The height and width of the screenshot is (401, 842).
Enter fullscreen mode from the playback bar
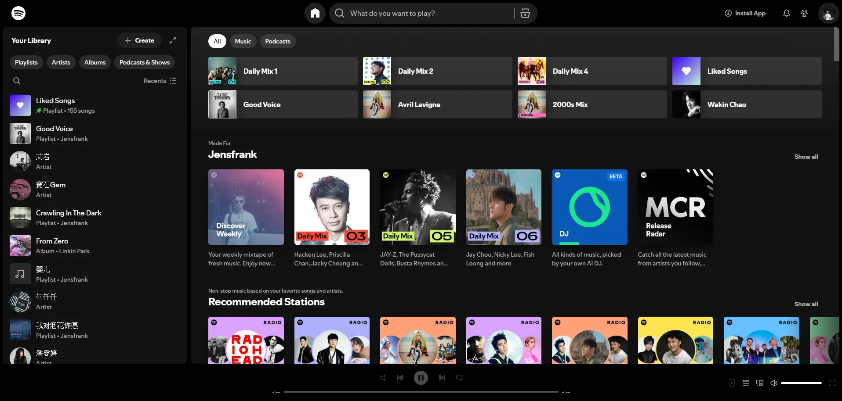tap(831, 383)
